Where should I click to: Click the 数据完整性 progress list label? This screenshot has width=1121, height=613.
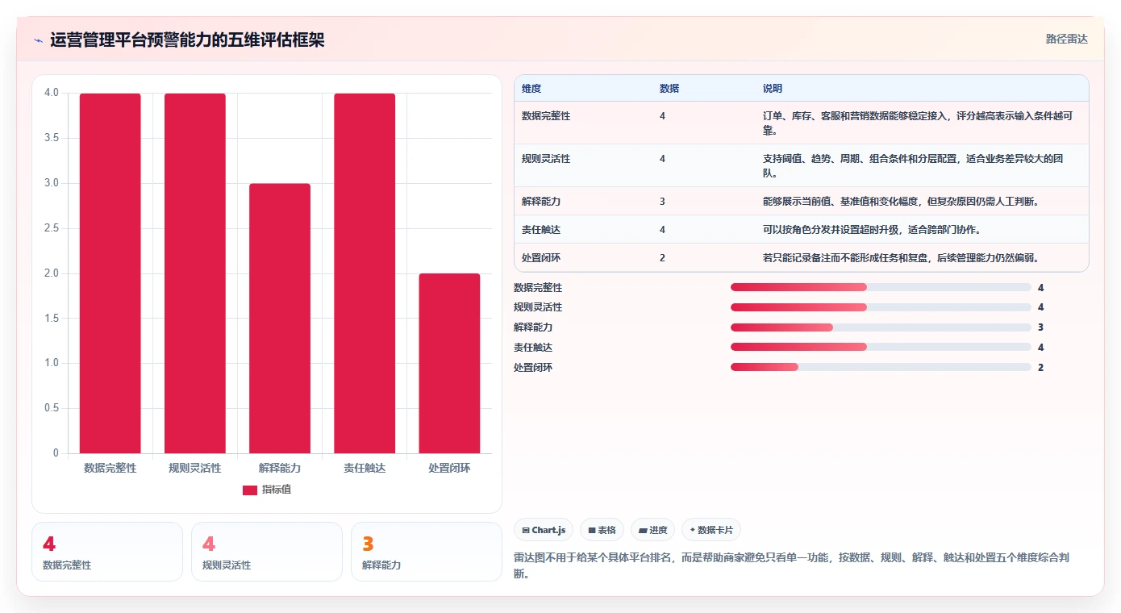point(538,287)
